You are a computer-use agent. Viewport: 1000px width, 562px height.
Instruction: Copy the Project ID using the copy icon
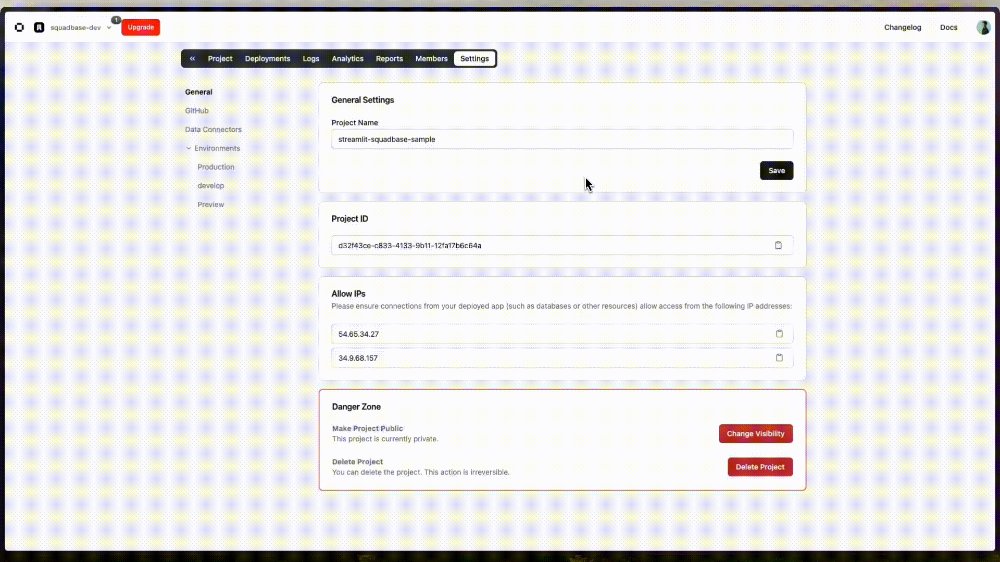point(778,245)
